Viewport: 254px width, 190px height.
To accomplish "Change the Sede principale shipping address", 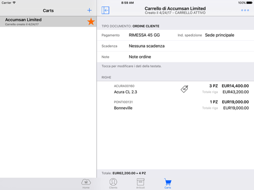I will [x=219, y=35].
